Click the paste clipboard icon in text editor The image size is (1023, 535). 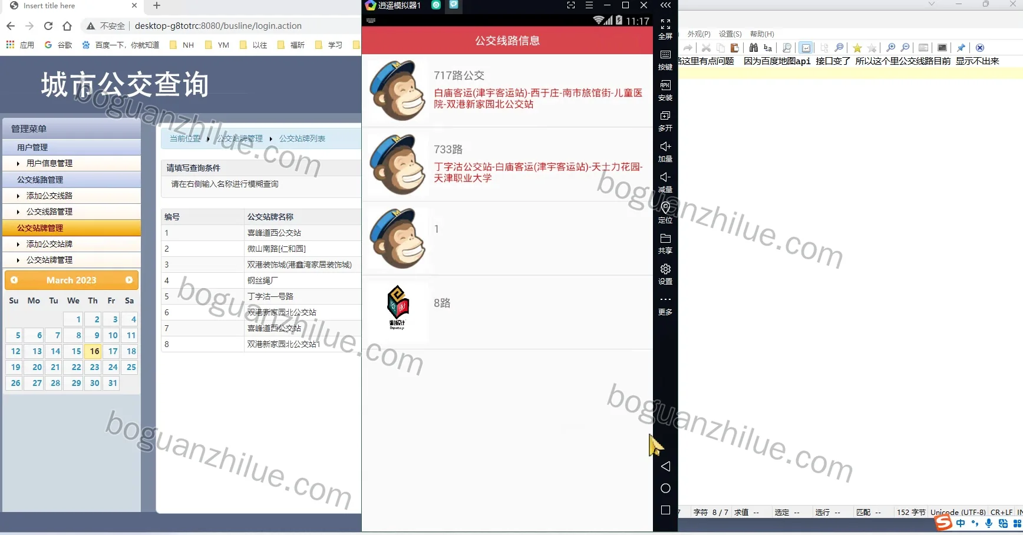pos(735,48)
